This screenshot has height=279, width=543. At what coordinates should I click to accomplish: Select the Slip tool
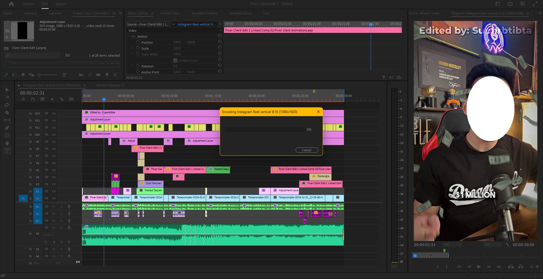[7, 120]
